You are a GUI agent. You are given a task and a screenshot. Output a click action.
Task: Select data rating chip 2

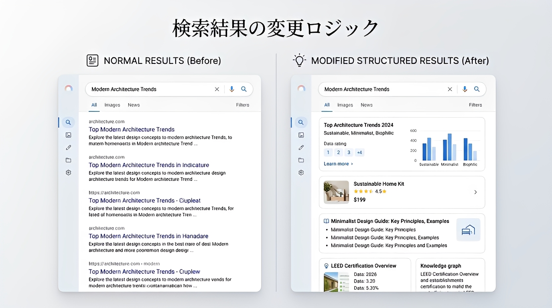339,152
